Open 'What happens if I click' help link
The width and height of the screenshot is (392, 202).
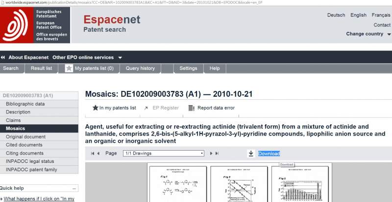[39, 199]
